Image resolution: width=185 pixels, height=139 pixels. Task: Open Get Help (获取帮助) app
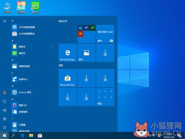20,112
